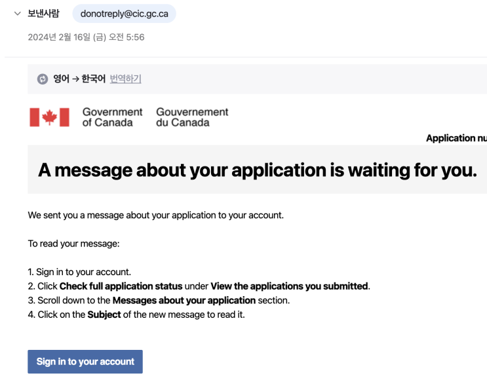The height and width of the screenshot is (382, 487).
Task: Click View the applications you submitted text
Action: tap(289, 286)
